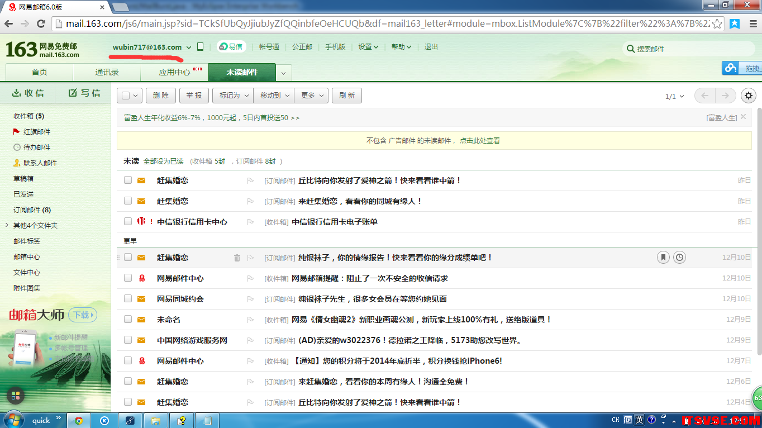Switch to the 通讯录 tab
762x428 pixels.
click(107, 72)
